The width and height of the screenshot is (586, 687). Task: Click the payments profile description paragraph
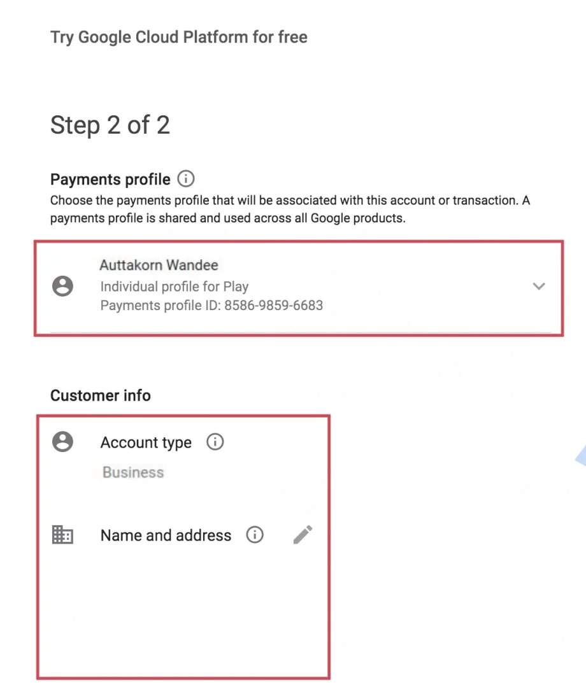tap(290, 209)
